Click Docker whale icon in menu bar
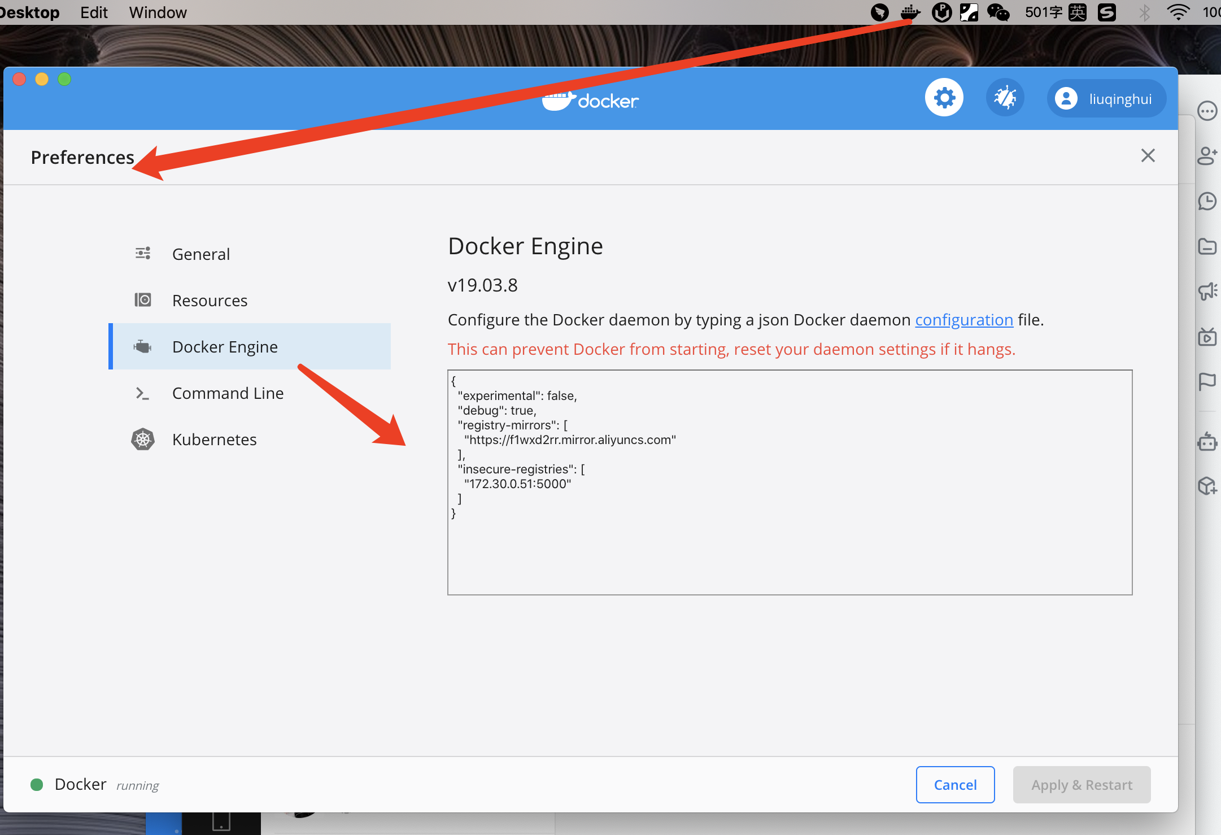The image size is (1221, 835). tap(910, 12)
